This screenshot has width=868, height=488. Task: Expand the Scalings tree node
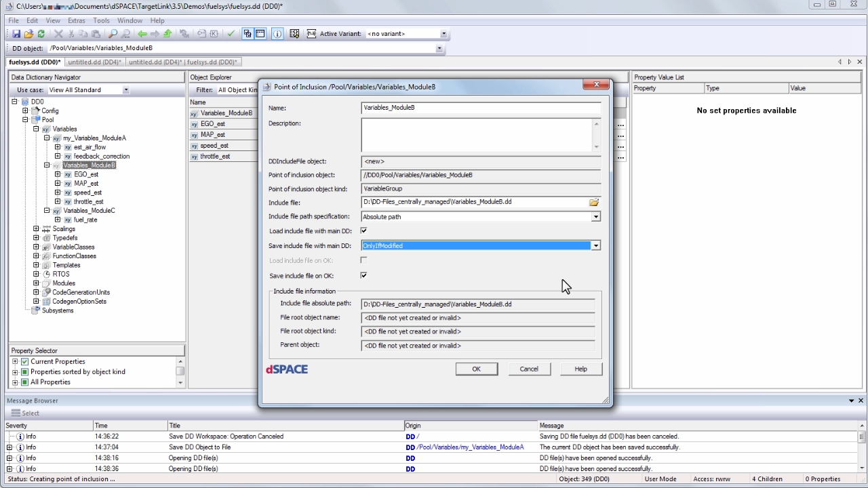[36, 228]
